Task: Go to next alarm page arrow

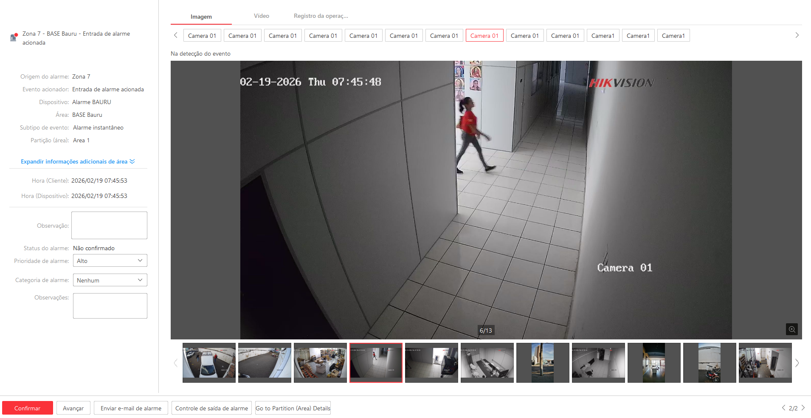Action: [803, 408]
